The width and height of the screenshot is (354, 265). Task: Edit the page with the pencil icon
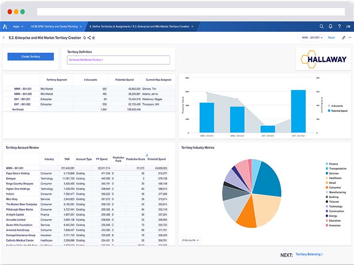pos(344,38)
